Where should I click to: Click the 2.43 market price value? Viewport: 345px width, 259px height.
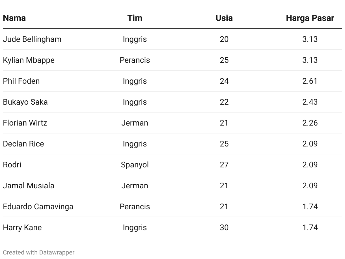click(310, 102)
